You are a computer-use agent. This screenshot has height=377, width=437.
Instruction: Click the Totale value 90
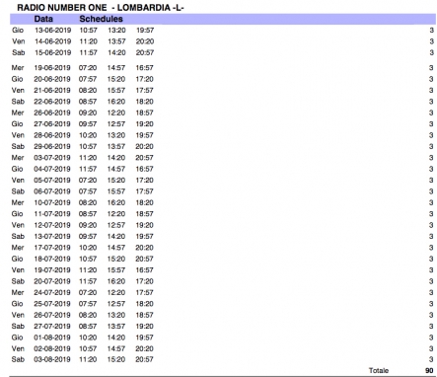(x=429, y=371)
